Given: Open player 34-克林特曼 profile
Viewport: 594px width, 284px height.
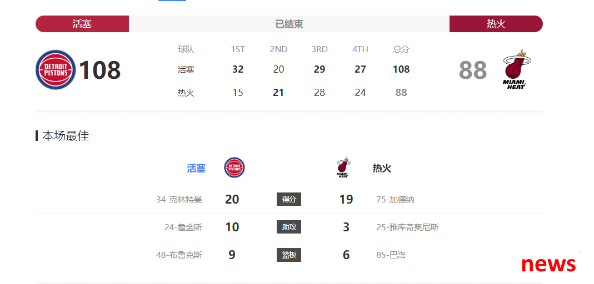Looking at the screenshot, I should 179,199.
